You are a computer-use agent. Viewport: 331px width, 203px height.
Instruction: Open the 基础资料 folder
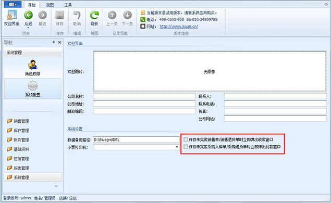click(18, 149)
